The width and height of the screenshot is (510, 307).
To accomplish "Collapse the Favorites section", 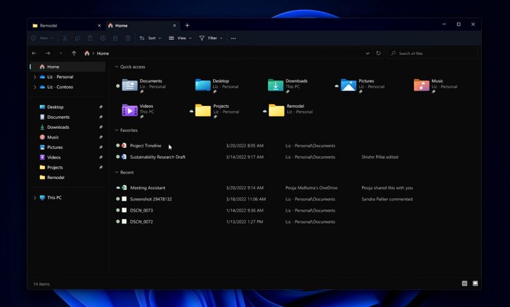I will tap(116, 131).
